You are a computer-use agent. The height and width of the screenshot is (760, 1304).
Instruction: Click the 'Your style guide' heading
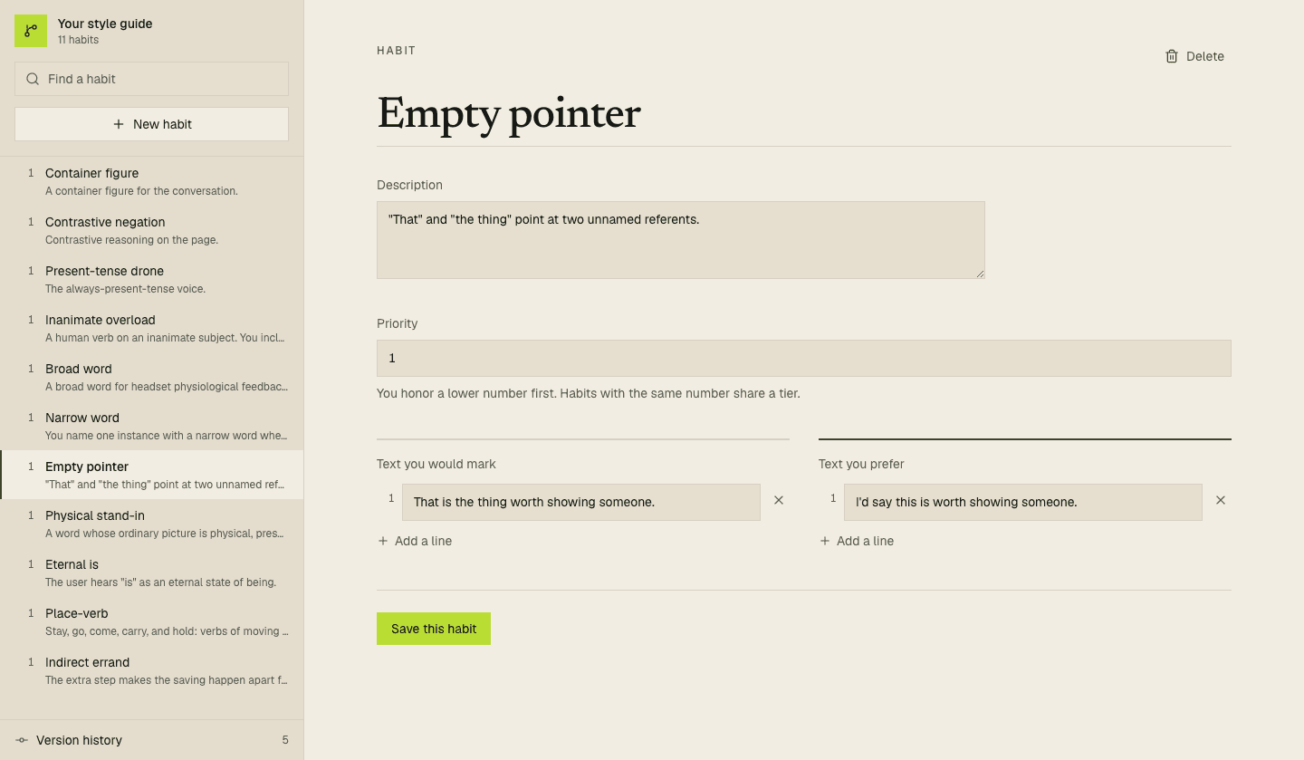coord(105,24)
